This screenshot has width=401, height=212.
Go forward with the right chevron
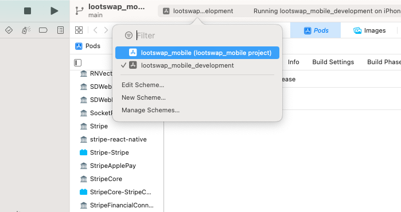[106, 30]
